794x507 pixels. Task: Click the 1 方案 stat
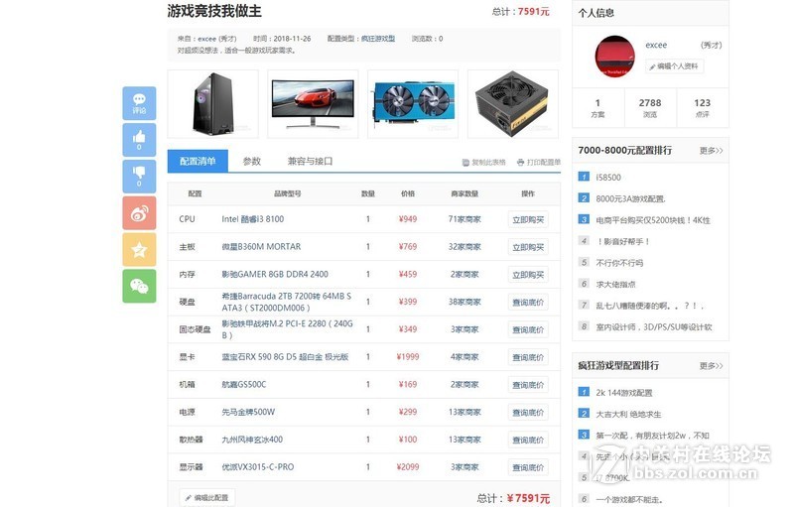pyautogui.click(x=597, y=108)
